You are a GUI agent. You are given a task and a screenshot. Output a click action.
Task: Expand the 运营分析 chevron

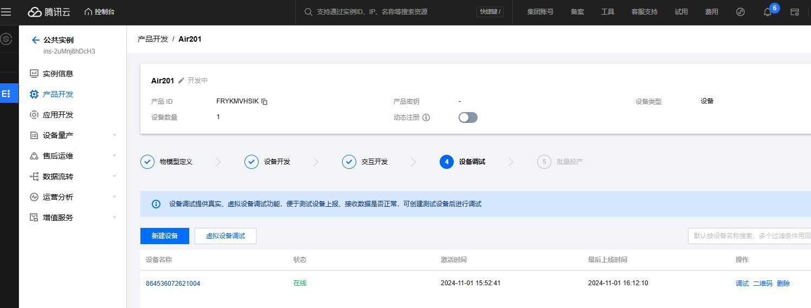[x=114, y=196]
